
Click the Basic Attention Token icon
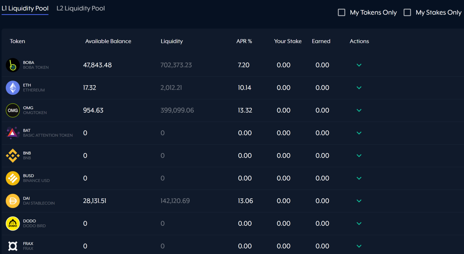click(13, 133)
